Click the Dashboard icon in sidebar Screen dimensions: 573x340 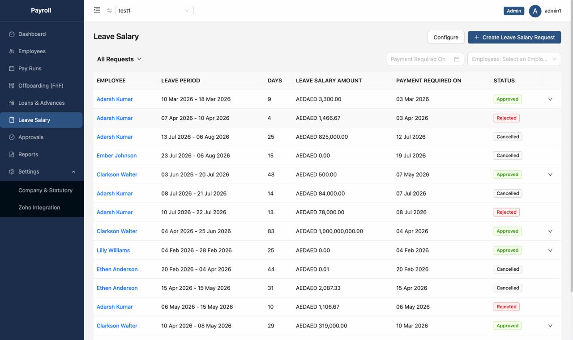point(12,34)
